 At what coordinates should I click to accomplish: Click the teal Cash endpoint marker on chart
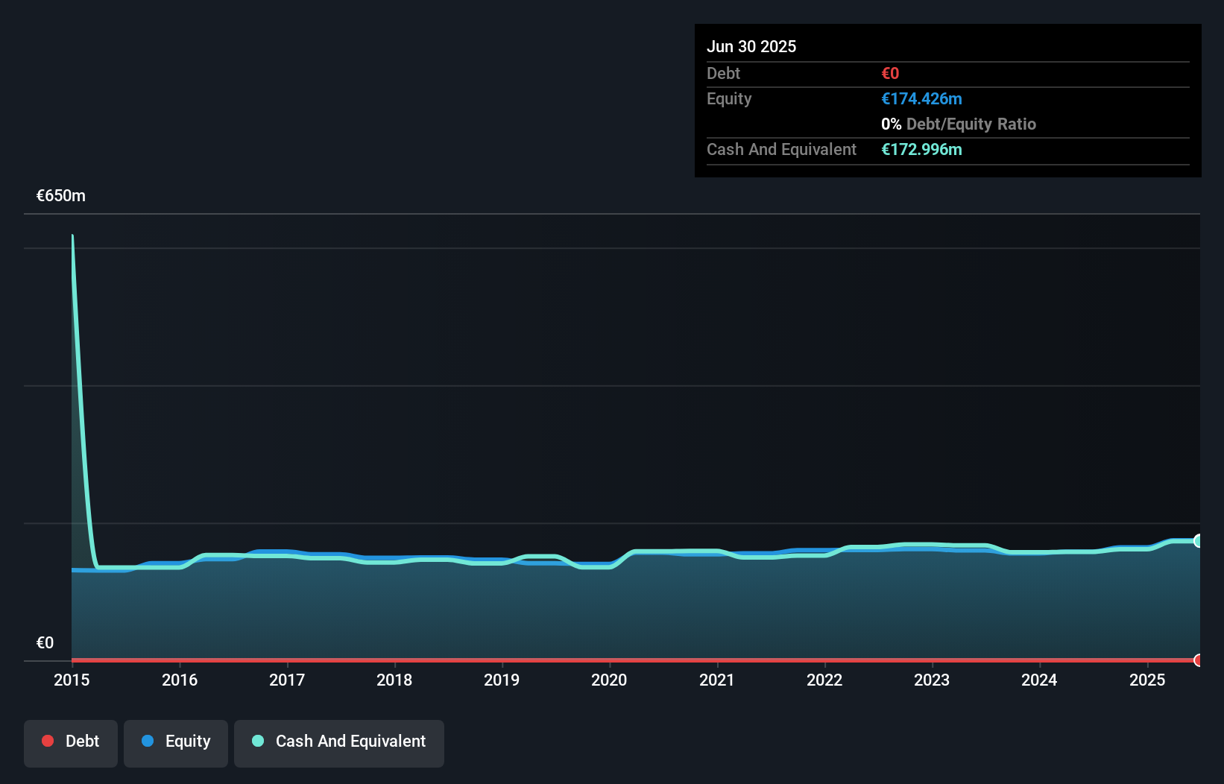1198,541
